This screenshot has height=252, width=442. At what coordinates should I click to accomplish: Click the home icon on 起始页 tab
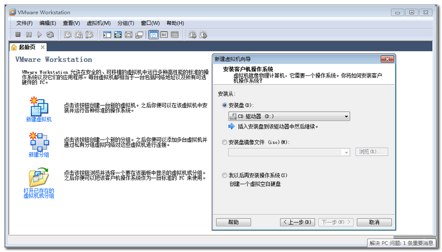click(14, 47)
